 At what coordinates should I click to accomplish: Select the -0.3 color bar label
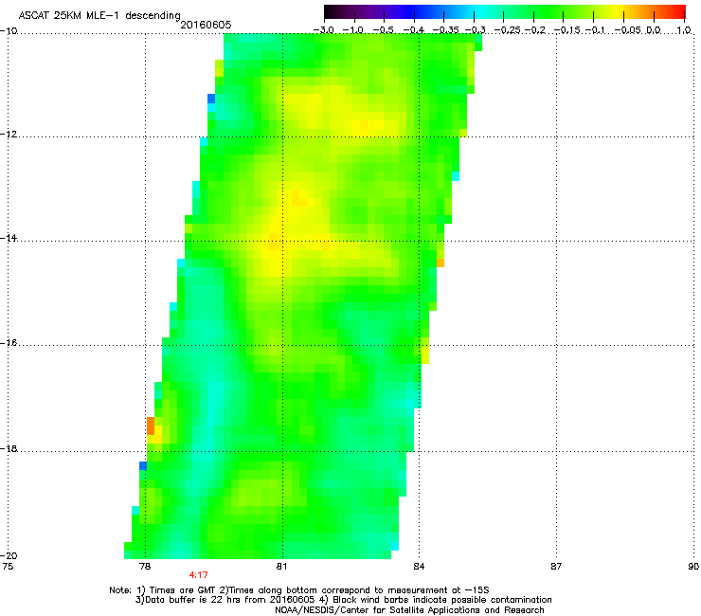tap(475, 30)
